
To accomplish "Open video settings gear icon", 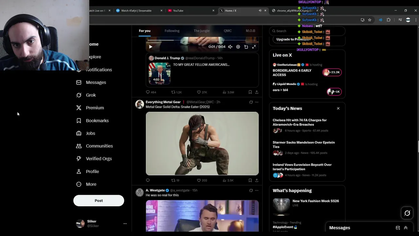I will 238,47.
